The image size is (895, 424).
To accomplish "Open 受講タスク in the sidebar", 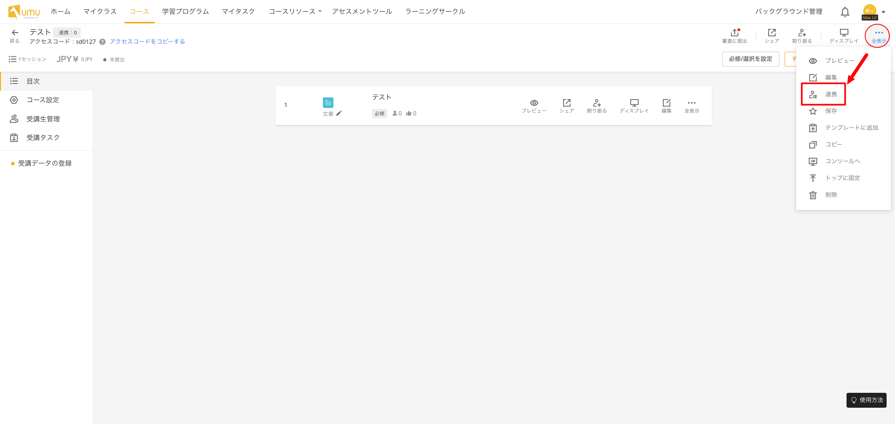I will pos(46,138).
